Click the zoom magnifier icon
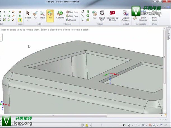This screenshot has width=171, height=128. point(154,125)
